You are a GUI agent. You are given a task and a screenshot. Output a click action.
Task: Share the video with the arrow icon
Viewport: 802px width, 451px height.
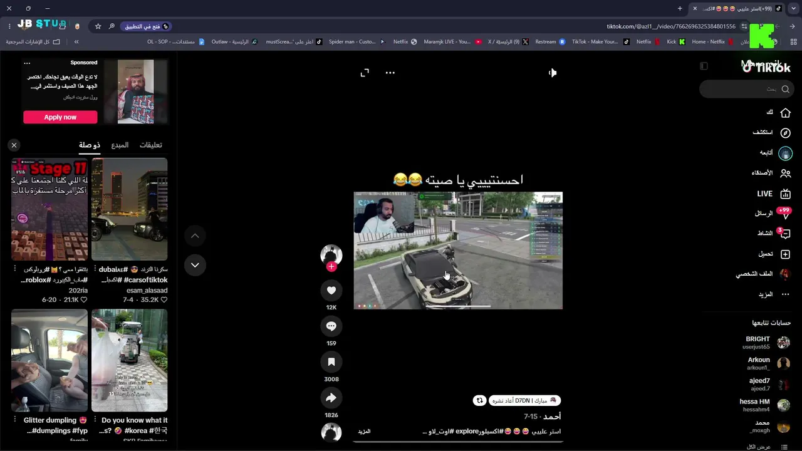[331, 398]
